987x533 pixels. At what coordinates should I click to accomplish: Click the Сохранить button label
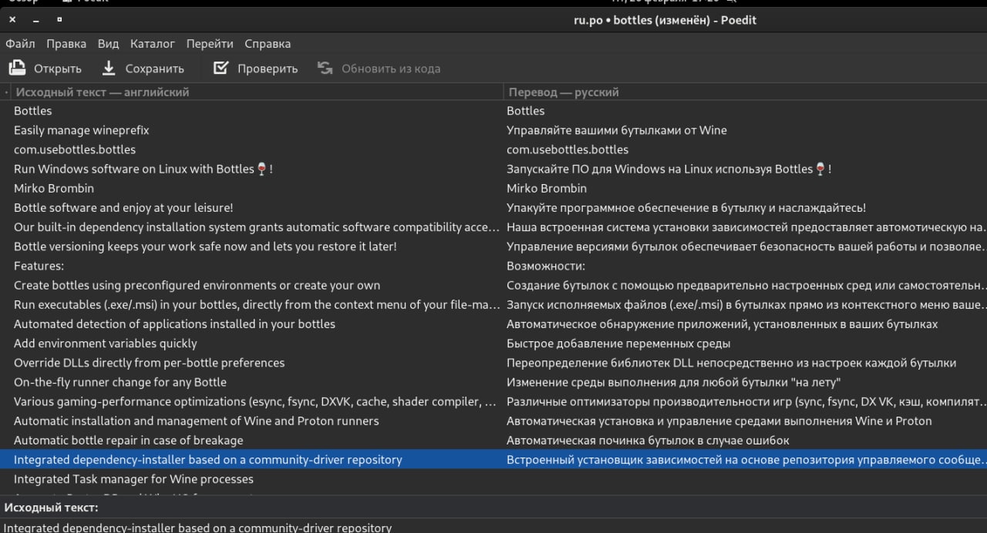click(155, 69)
